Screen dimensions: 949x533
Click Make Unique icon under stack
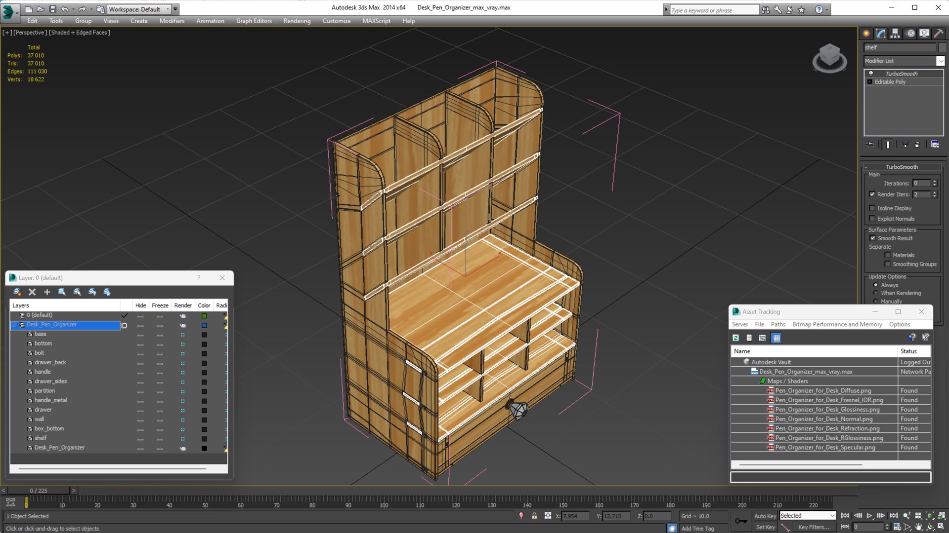pyautogui.click(x=905, y=144)
